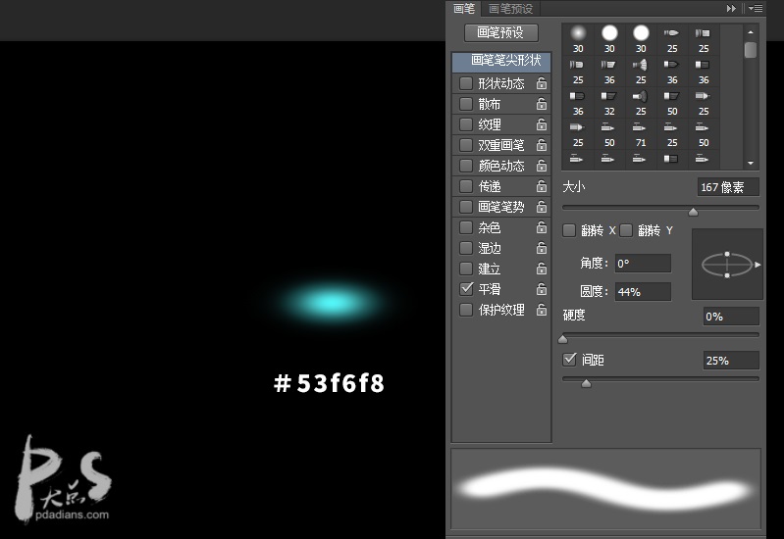784x539 pixels.
Task: Toggle the lock icon for 杂色
Action: (x=542, y=227)
